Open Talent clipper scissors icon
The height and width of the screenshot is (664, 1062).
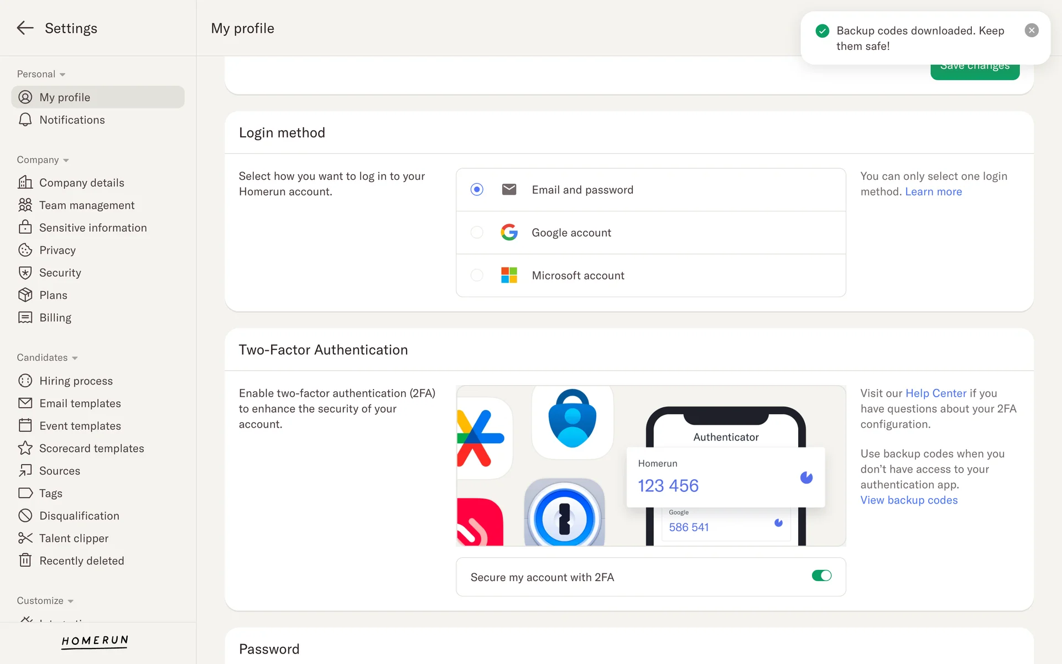point(25,538)
